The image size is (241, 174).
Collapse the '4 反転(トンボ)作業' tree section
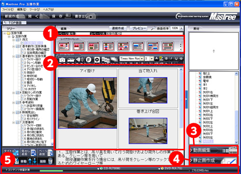[14, 93]
